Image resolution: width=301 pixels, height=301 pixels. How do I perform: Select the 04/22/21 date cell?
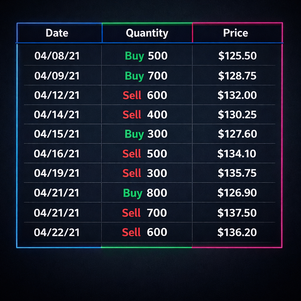click(x=57, y=233)
